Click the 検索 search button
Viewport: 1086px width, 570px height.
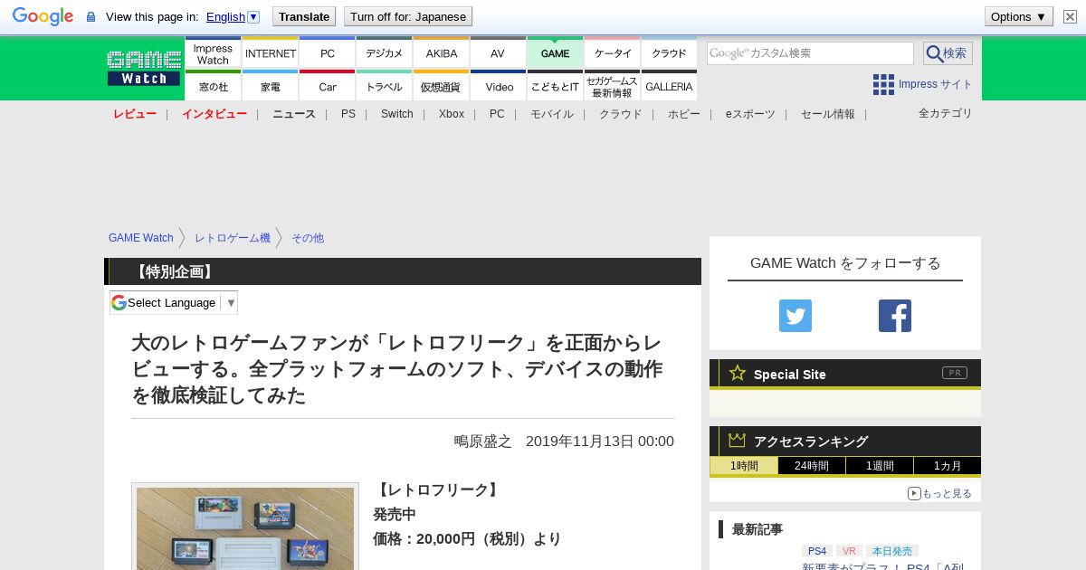(x=948, y=53)
